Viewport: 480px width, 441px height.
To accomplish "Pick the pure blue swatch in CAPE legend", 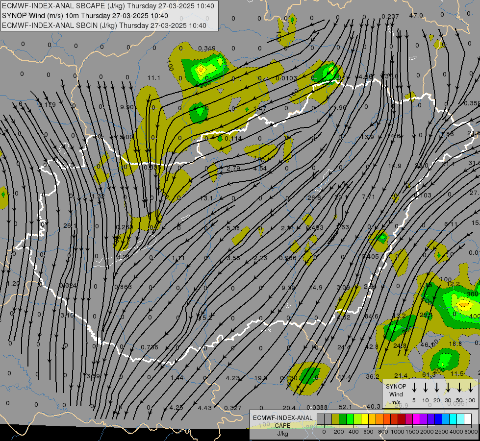I will click(x=438, y=419).
